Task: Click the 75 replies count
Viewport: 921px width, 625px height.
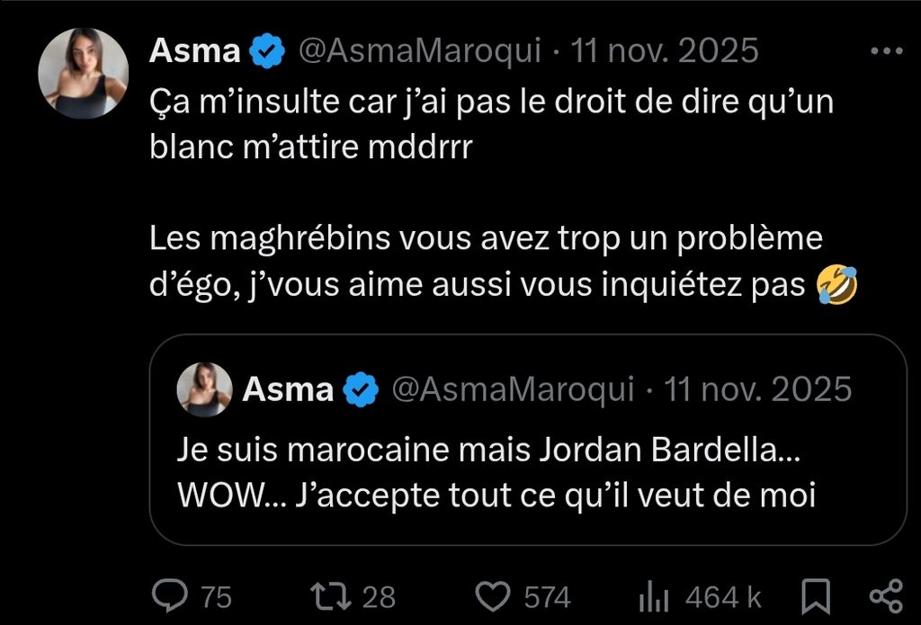Action: (x=215, y=597)
